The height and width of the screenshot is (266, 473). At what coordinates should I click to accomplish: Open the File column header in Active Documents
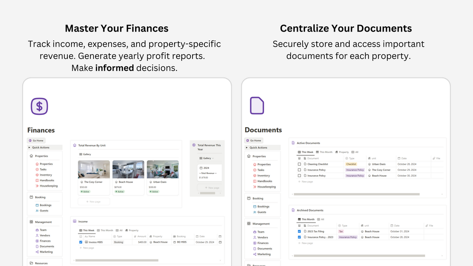[436, 158]
